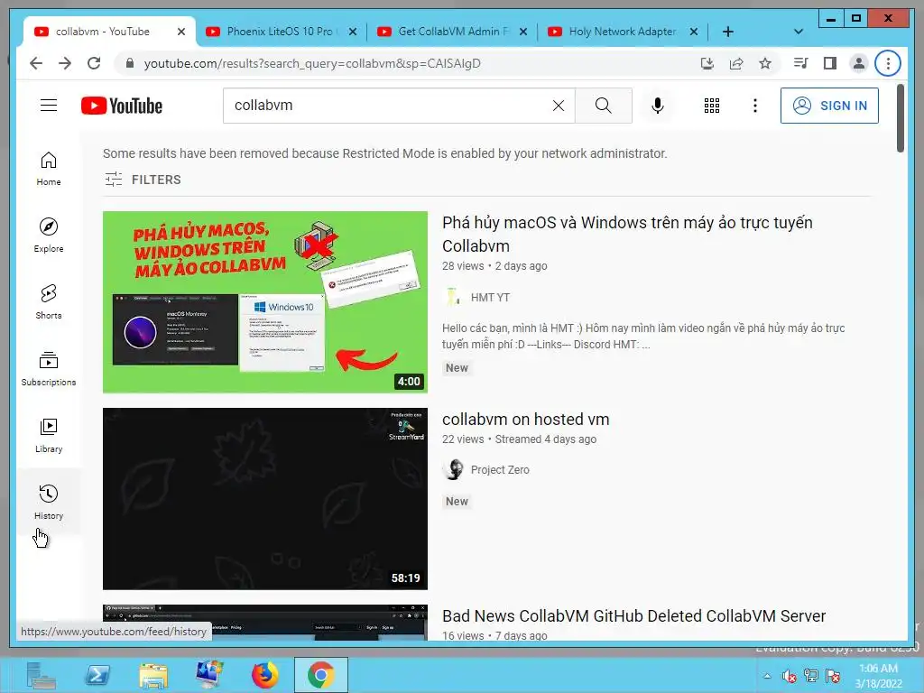Viewport: 924px width, 693px height.
Task: Clear the search box with the X icon
Action: (558, 106)
